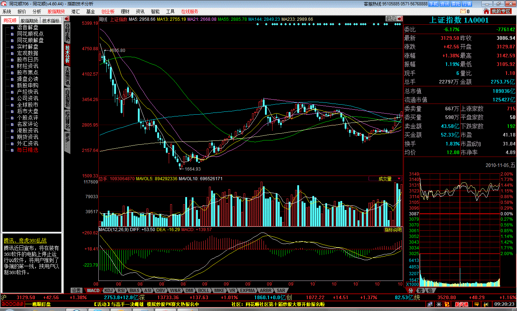Open 同花顺视点 in the tree

tap(30, 34)
